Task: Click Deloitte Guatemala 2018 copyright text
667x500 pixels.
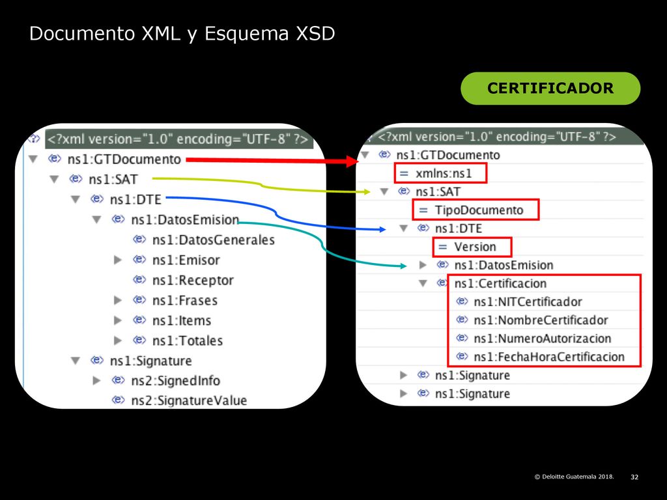Action: (575, 477)
